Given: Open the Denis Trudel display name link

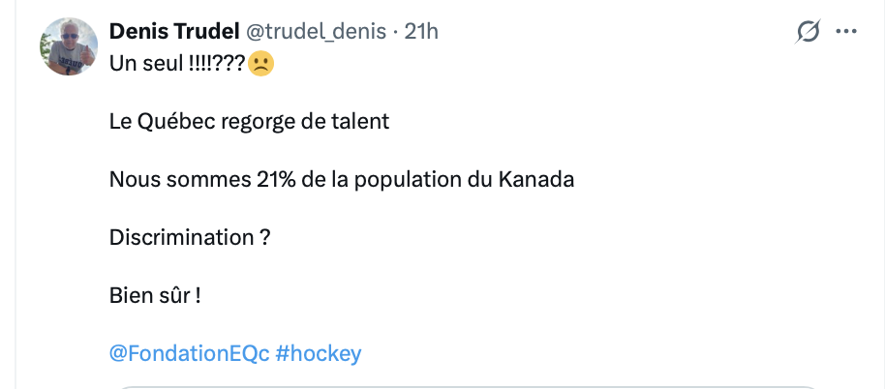Looking at the screenshot, I should pos(175,31).
